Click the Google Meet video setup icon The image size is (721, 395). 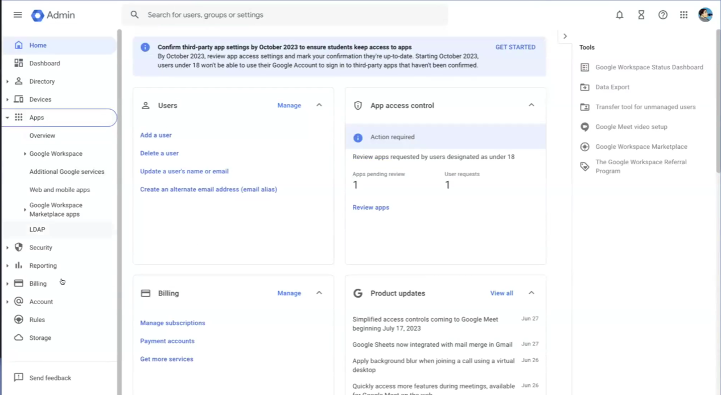pos(584,127)
